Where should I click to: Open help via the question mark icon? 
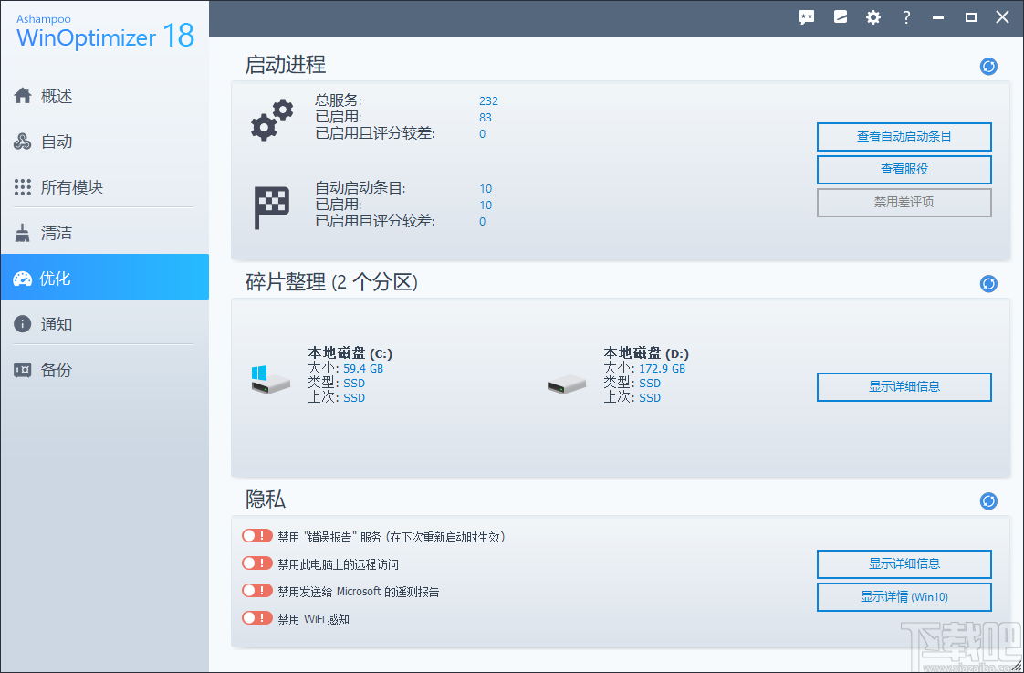905,16
